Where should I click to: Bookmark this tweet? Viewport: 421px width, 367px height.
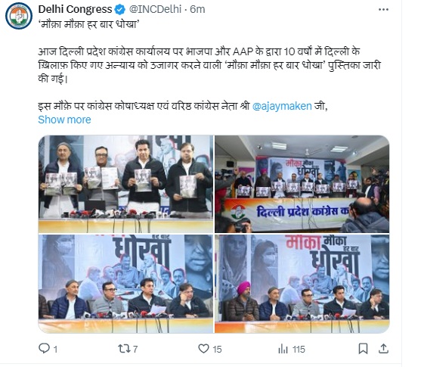[x=363, y=349]
